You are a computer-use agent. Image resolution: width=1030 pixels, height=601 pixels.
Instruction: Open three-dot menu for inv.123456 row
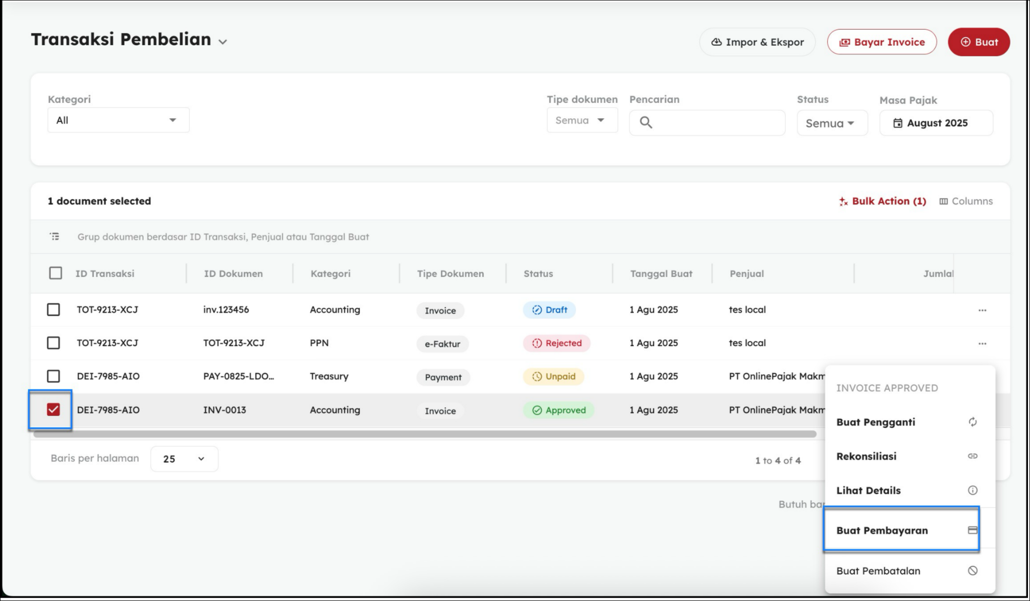[x=982, y=310]
